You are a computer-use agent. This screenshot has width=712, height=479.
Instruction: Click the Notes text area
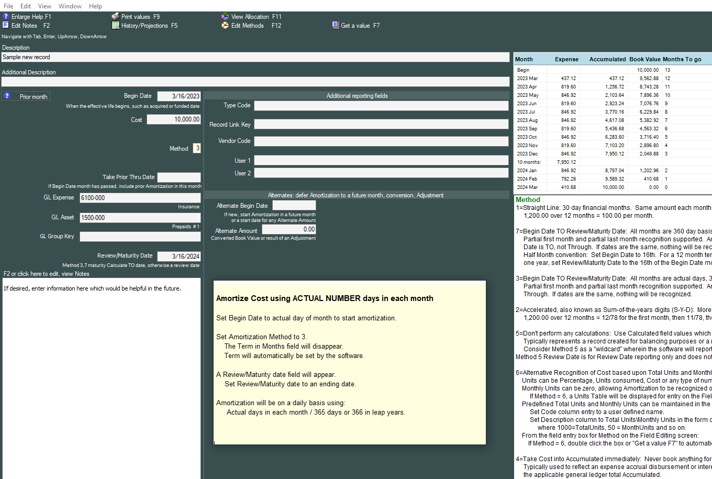(102, 378)
